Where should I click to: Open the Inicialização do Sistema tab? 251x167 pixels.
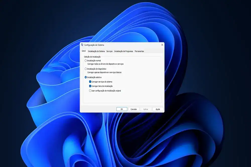(96, 51)
